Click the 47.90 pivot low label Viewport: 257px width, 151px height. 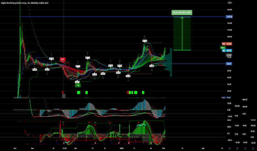[x=95, y=74]
